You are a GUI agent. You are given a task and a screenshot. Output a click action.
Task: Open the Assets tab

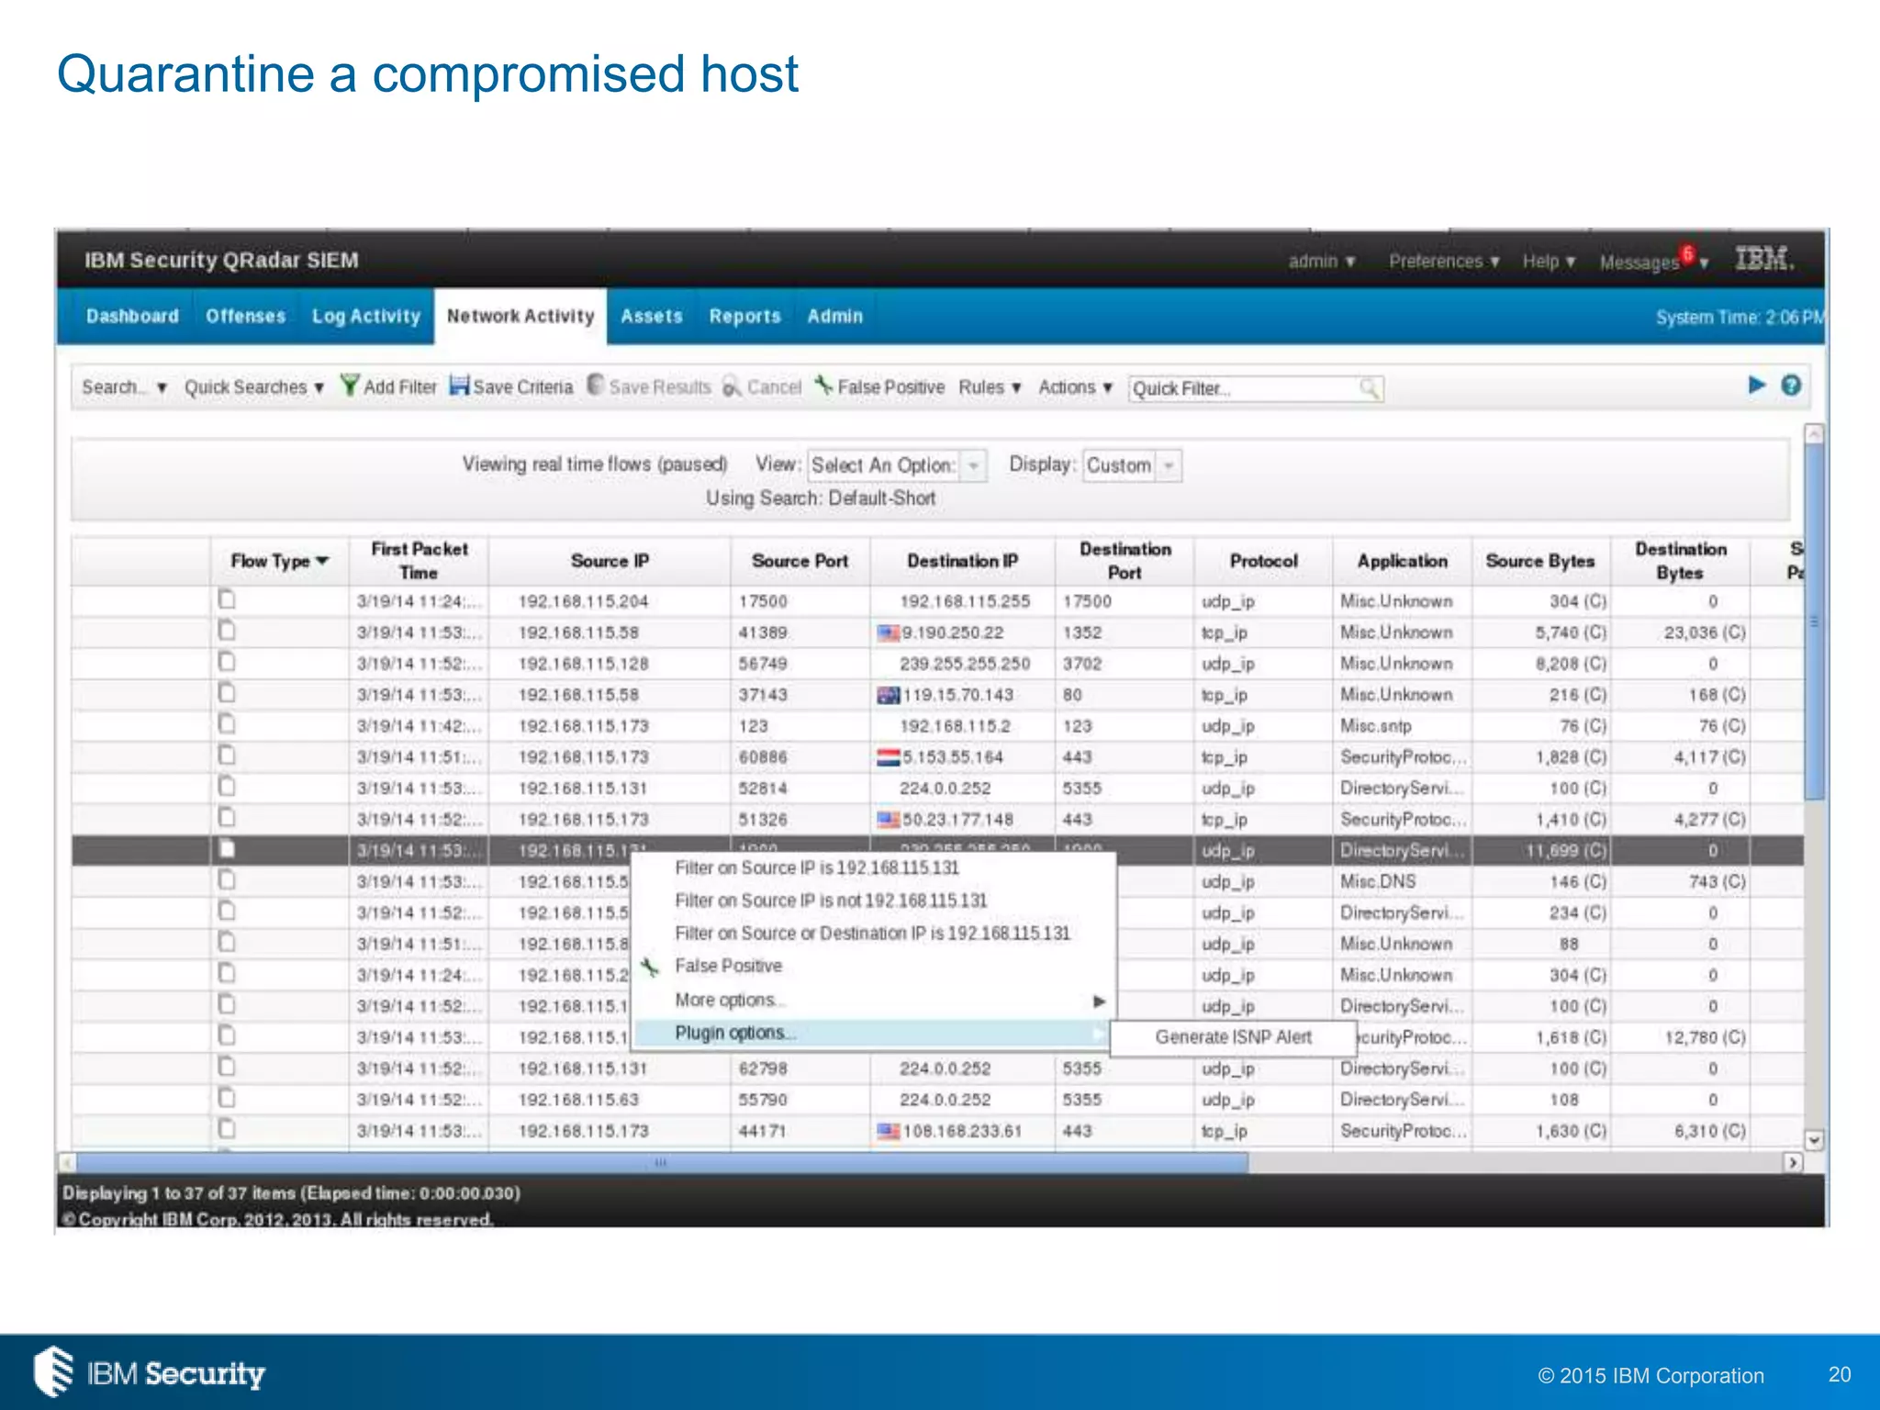(x=652, y=317)
